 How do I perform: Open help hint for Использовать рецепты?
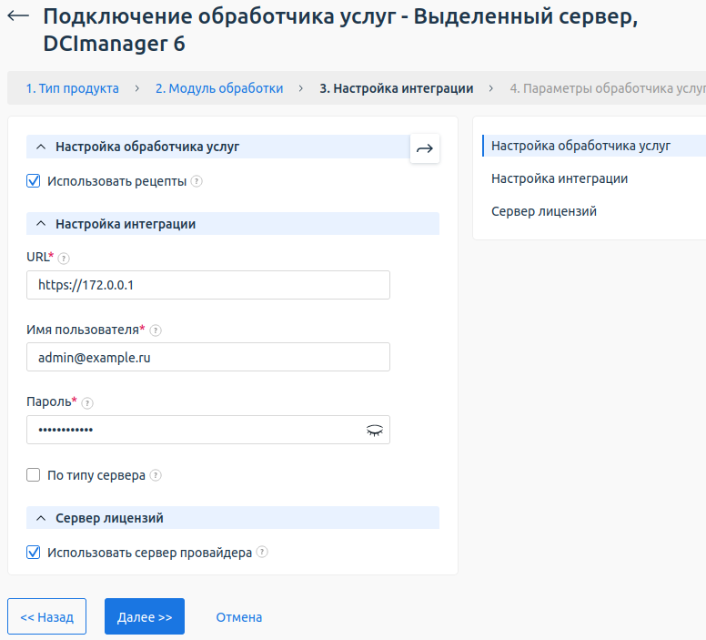197,181
